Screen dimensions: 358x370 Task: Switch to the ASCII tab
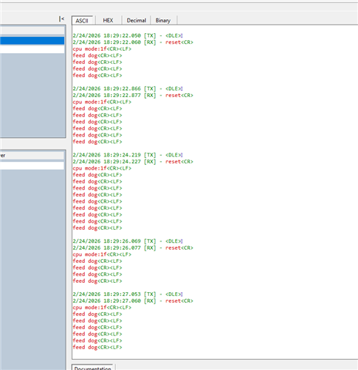pyautogui.click(x=82, y=21)
